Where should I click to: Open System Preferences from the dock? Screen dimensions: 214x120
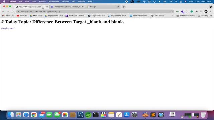pyautogui.click(x=134, y=115)
